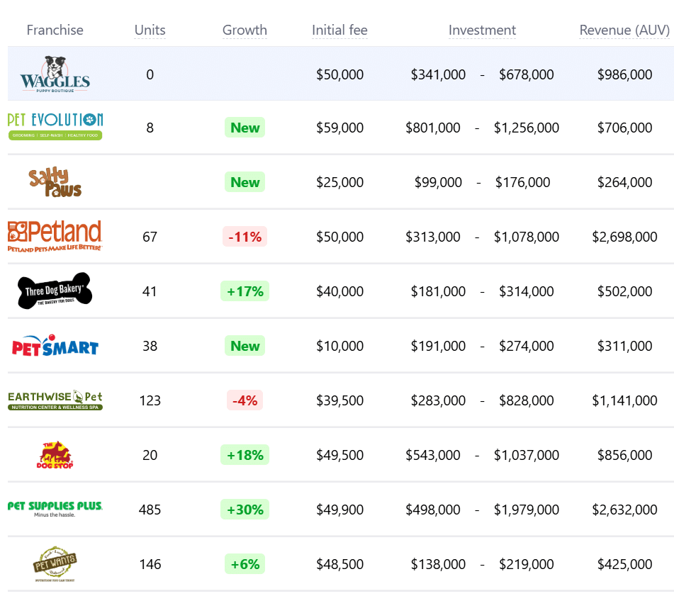Click Pet Supplies Plus +30% growth badge

click(x=245, y=510)
